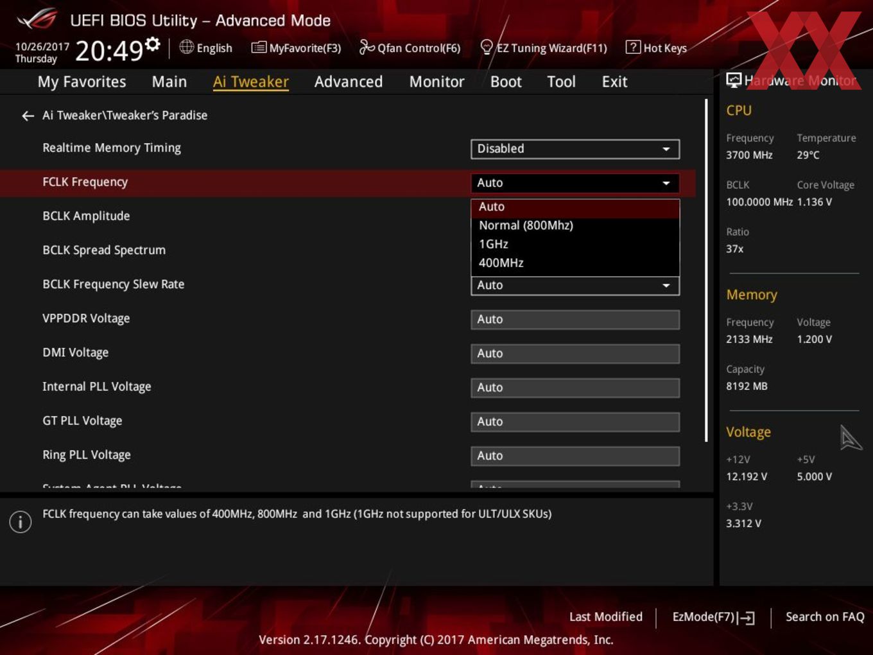This screenshot has width=873, height=655.
Task: Click the 12.192 V reading
Action: tap(747, 476)
